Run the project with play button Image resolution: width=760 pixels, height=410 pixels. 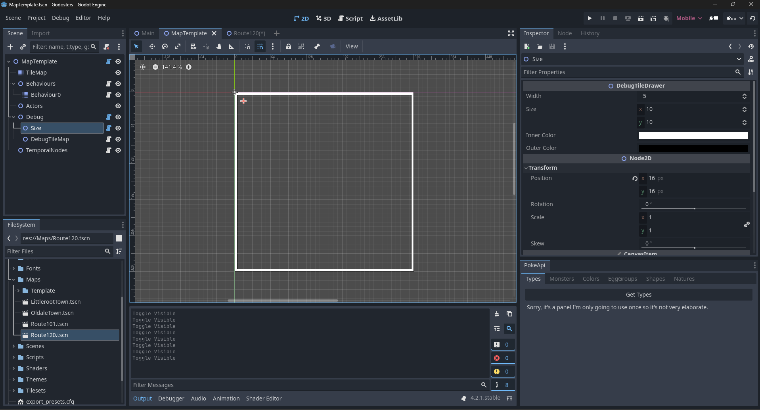pyautogui.click(x=590, y=18)
